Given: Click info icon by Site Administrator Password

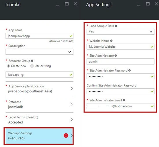Looking at the screenshot, I should (130, 71).
